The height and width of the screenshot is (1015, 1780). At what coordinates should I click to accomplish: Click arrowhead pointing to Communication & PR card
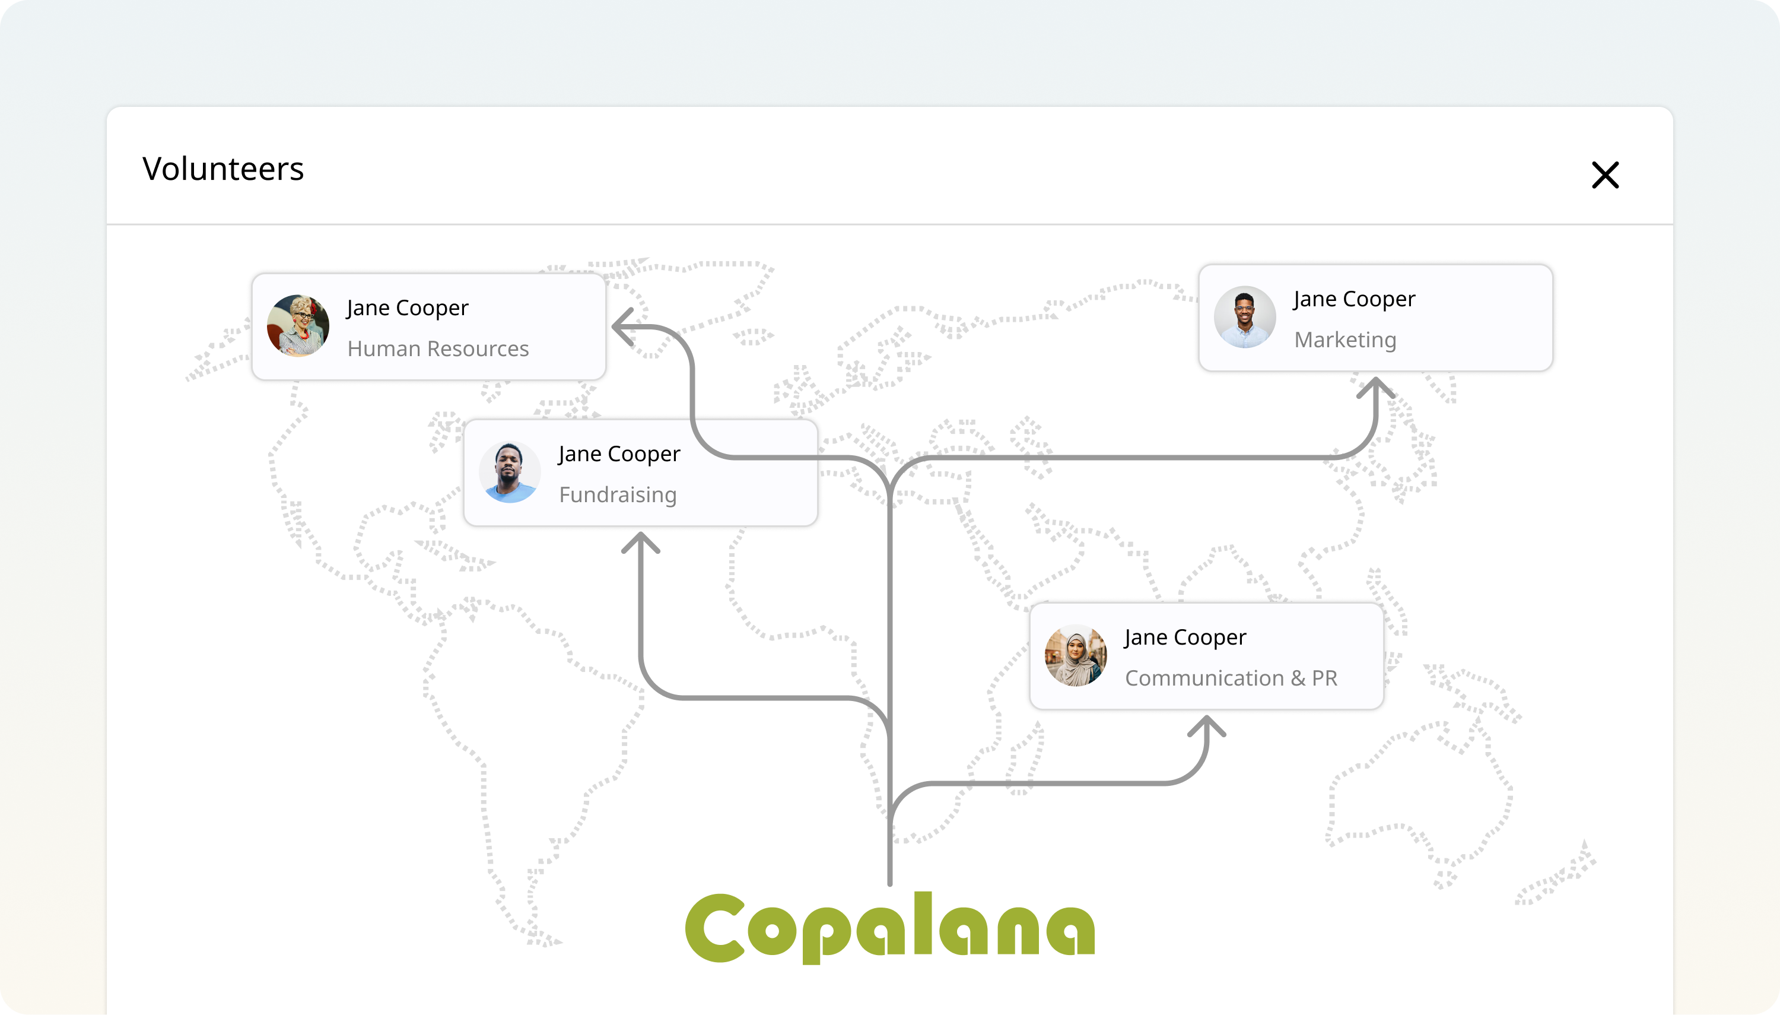(1206, 727)
